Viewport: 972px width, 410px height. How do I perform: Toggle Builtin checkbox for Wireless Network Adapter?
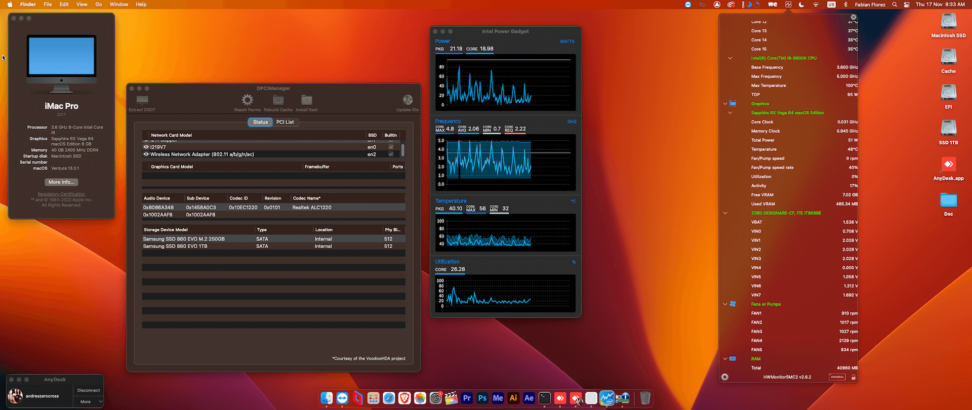tap(391, 154)
